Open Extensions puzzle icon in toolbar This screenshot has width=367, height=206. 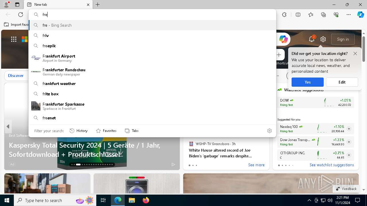[284, 15]
